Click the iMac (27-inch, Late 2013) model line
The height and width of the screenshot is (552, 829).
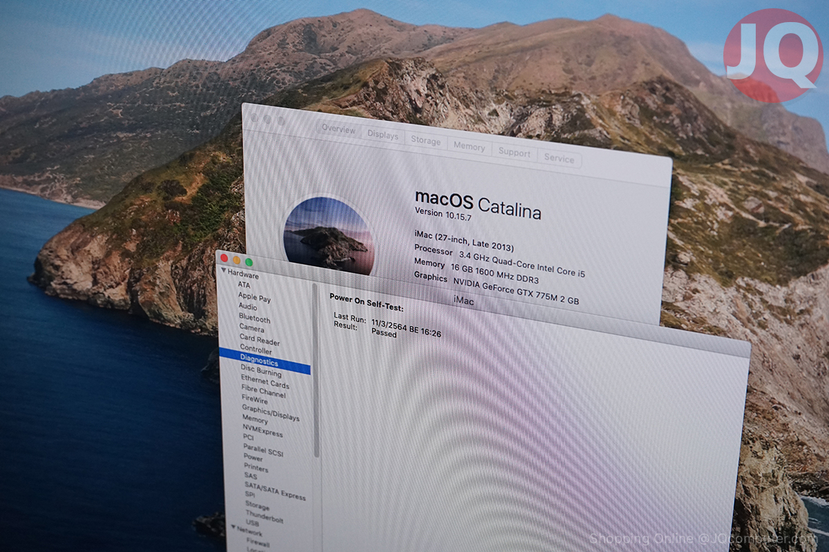(x=464, y=241)
